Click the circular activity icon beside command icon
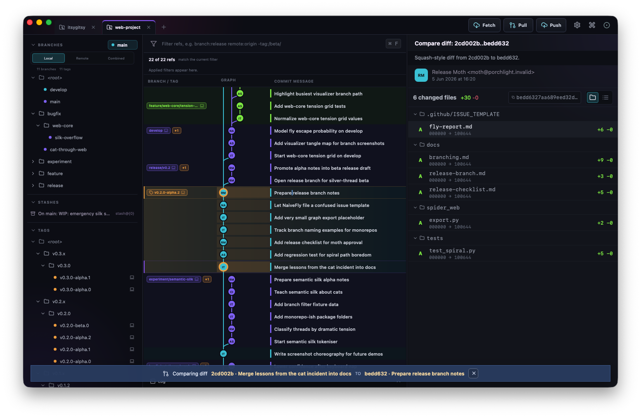The image size is (641, 418). (x=607, y=25)
